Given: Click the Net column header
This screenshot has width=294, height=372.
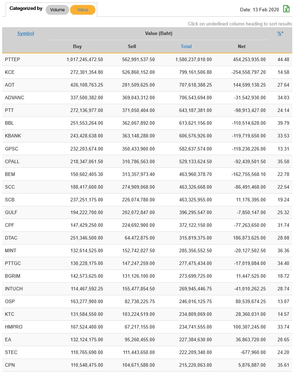Looking at the screenshot, I should pyautogui.click(x=242, y=46).
